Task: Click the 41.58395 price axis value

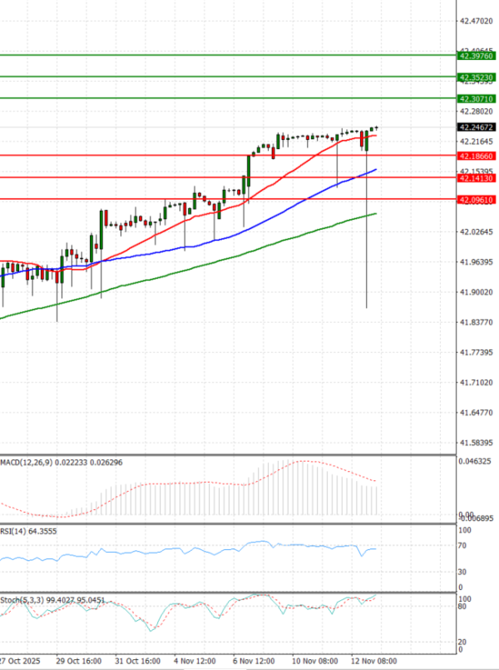Action: [x=477, y=443]
